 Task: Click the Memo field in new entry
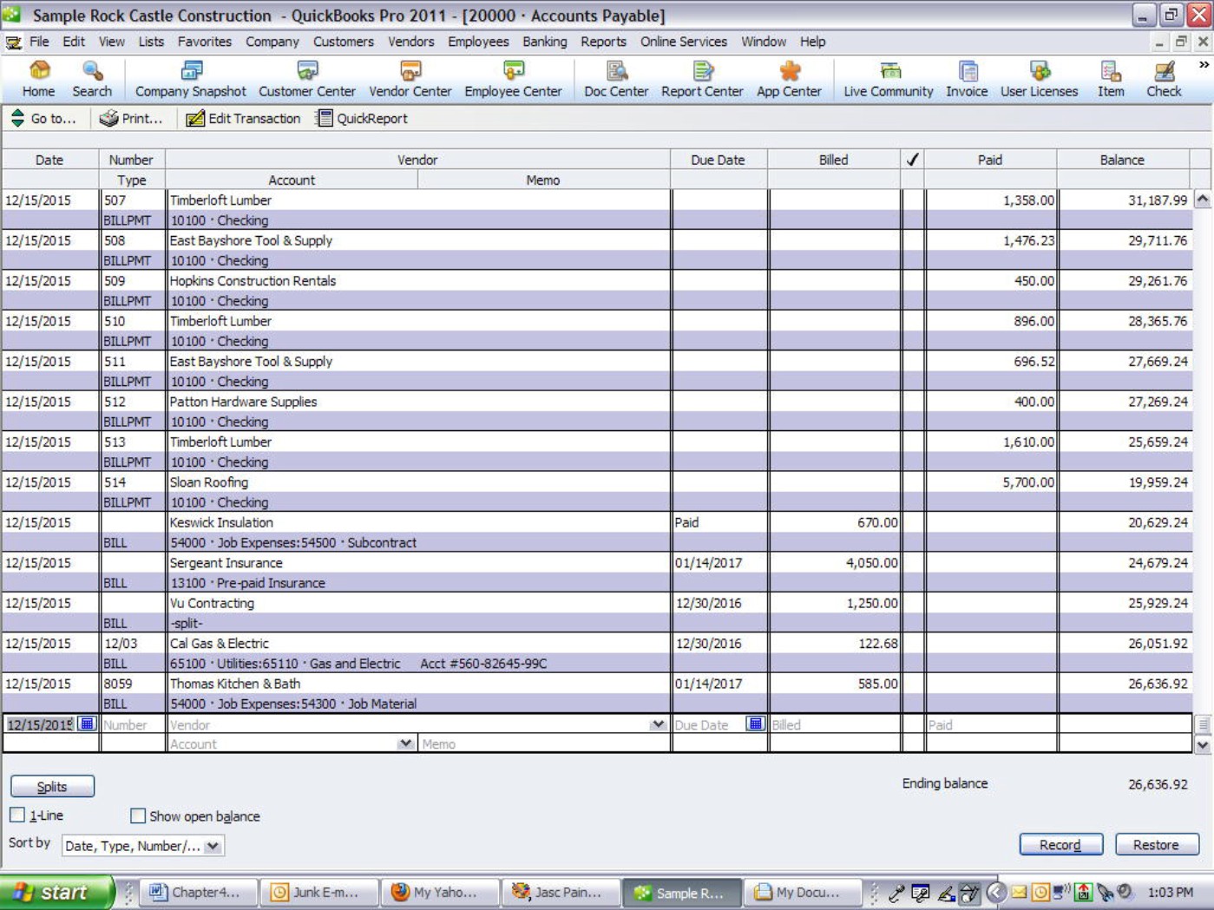(x=544, y=743)
